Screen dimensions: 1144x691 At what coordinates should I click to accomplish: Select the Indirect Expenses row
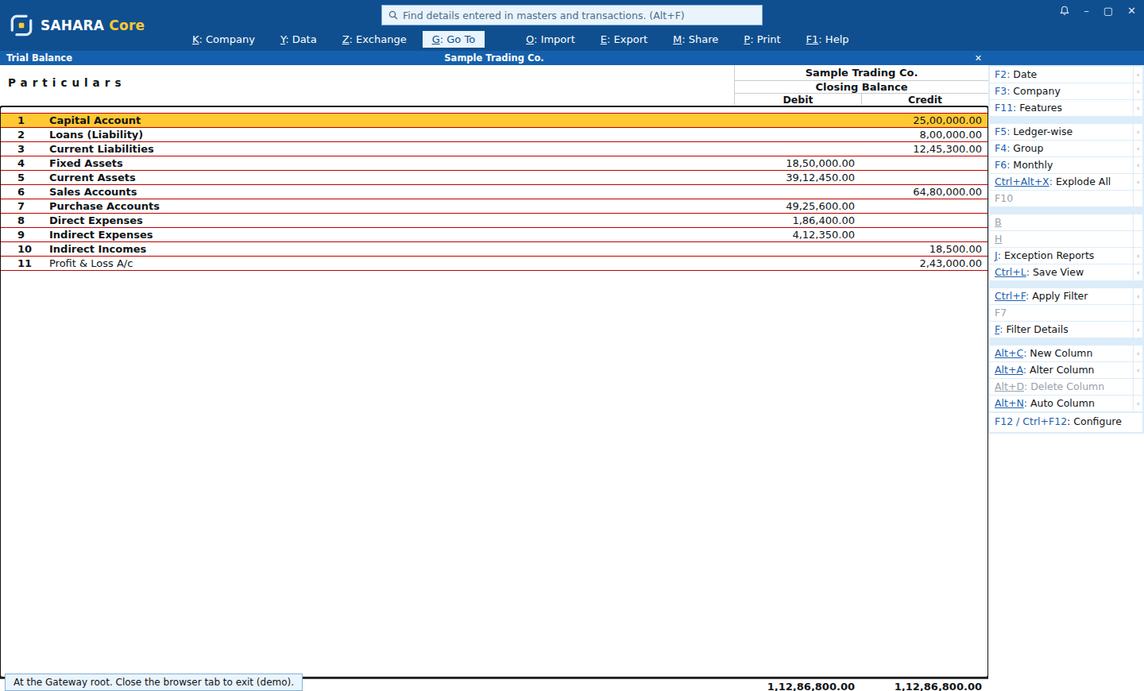click(x=494, y=235)
